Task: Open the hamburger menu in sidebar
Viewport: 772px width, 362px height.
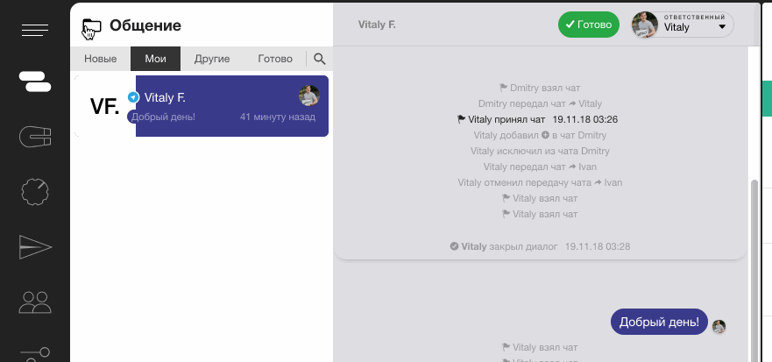Action: (x=35, y=32)
